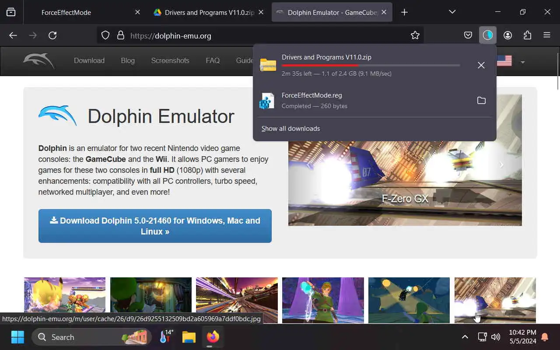Open the notification bell

[545, 337]
